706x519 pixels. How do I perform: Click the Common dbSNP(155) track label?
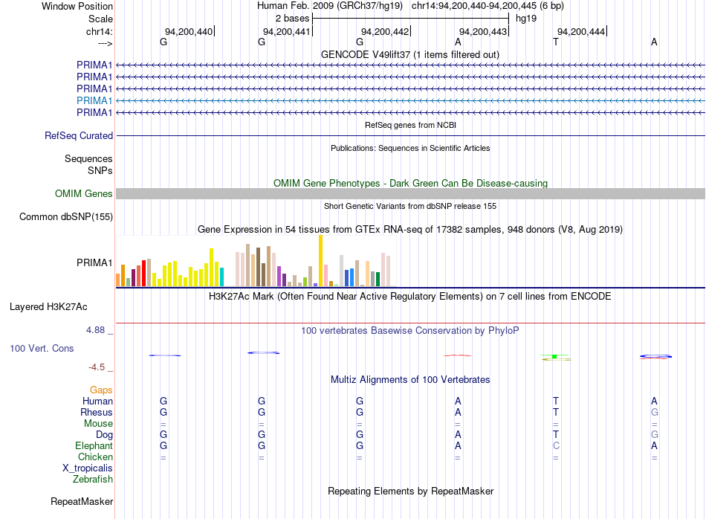point(65,216)
